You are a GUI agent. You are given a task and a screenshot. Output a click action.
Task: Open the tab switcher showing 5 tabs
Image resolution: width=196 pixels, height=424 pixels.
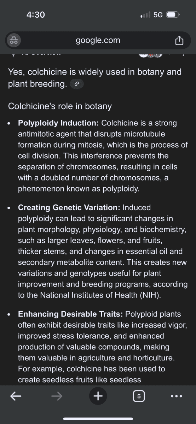139,396
